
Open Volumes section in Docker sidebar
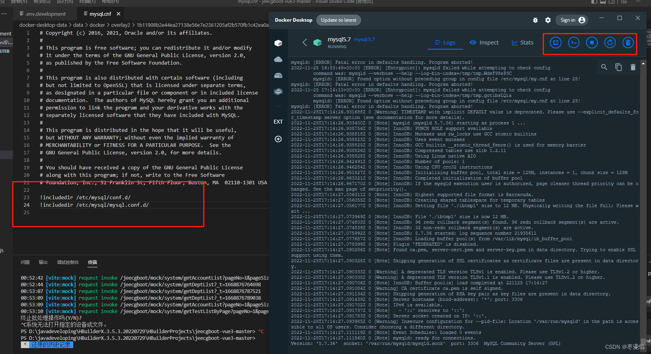click(x=278, y=75)
